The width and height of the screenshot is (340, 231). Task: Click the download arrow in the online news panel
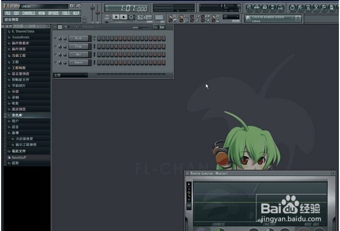(298, 19)
